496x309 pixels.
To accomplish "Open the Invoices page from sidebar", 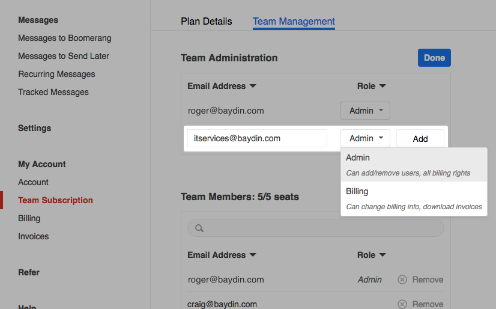I will [34, 236].
